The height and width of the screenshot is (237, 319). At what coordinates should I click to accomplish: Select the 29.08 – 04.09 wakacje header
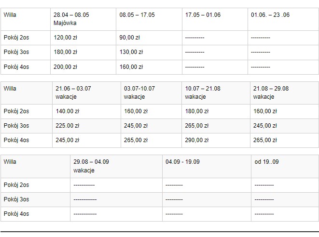91,166
